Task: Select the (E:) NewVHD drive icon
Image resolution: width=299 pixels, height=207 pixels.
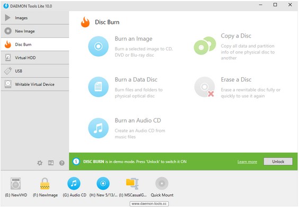Action: point(16,183)
